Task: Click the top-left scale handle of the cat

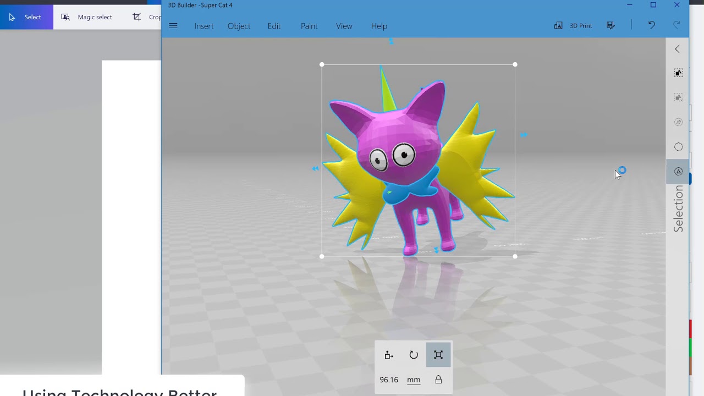Action: 322,64
